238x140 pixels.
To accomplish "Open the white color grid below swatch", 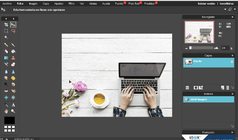I will tap(10, 129).
